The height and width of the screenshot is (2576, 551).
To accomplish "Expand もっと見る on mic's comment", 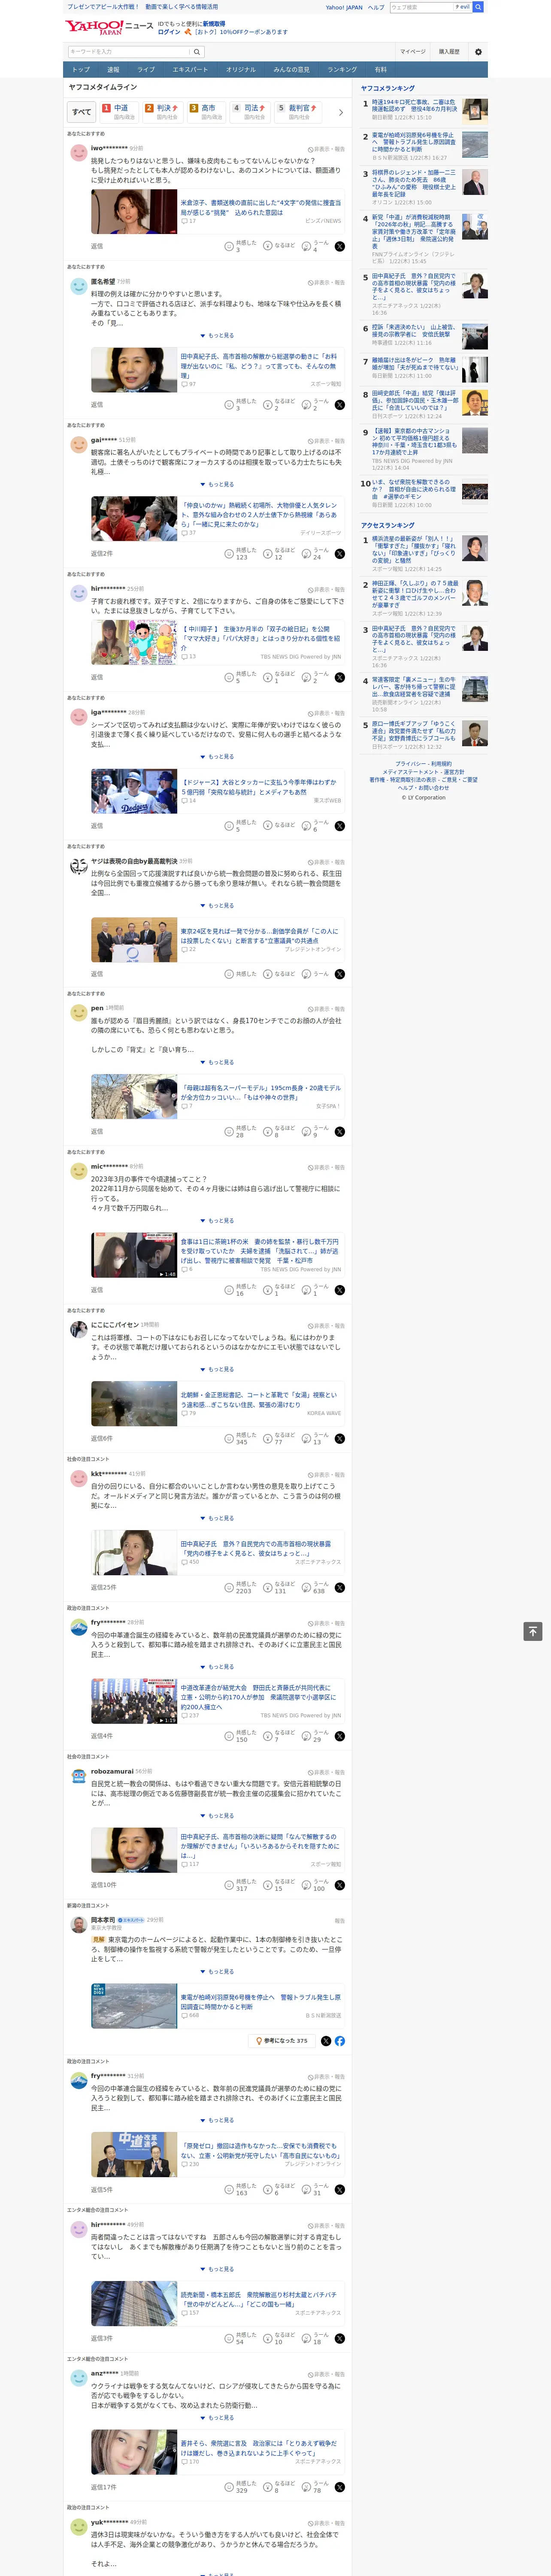I will click(x=217, y=1221).
